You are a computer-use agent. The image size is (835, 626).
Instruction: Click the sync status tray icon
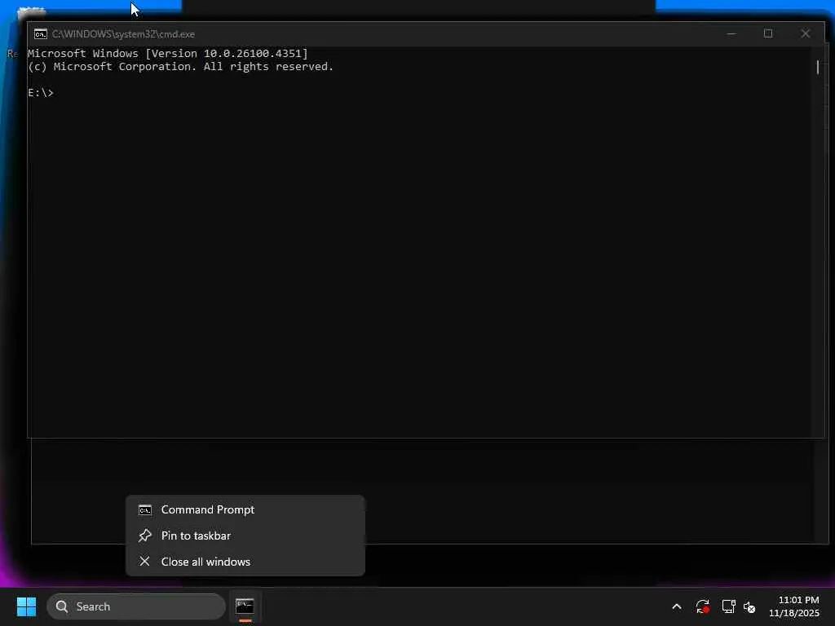pos(702,606)
